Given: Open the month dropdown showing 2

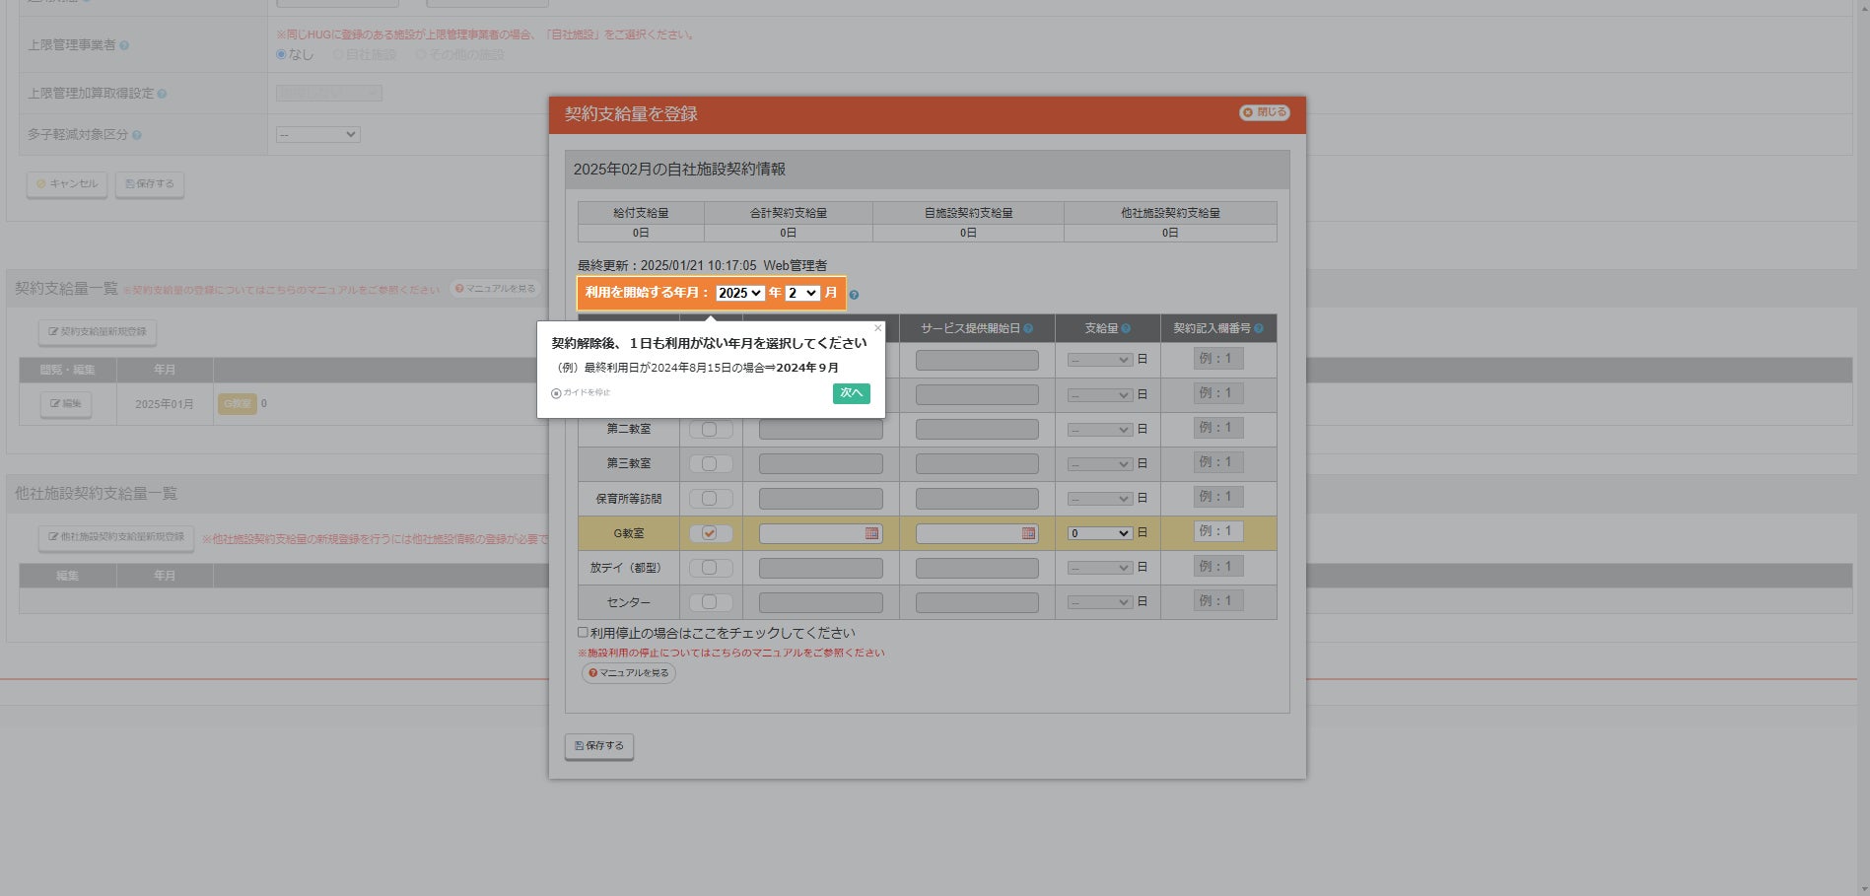Looking at the screenshot, I should click(x=802, y=293).
